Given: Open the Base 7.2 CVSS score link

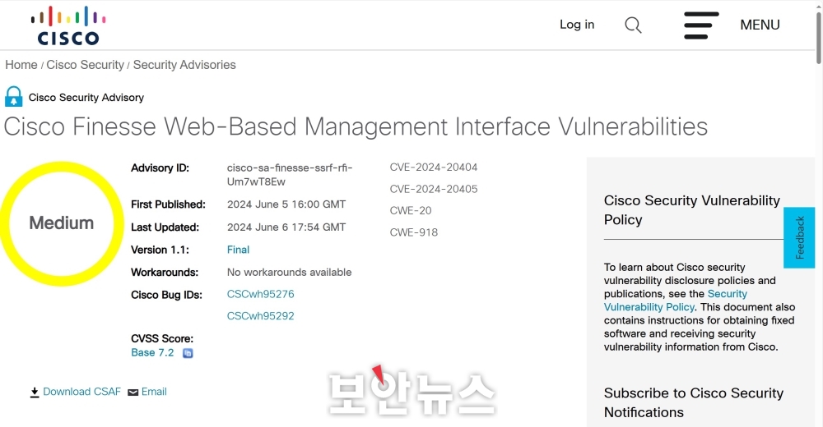Looking at the screenshot, I should (x=152, y=352).
